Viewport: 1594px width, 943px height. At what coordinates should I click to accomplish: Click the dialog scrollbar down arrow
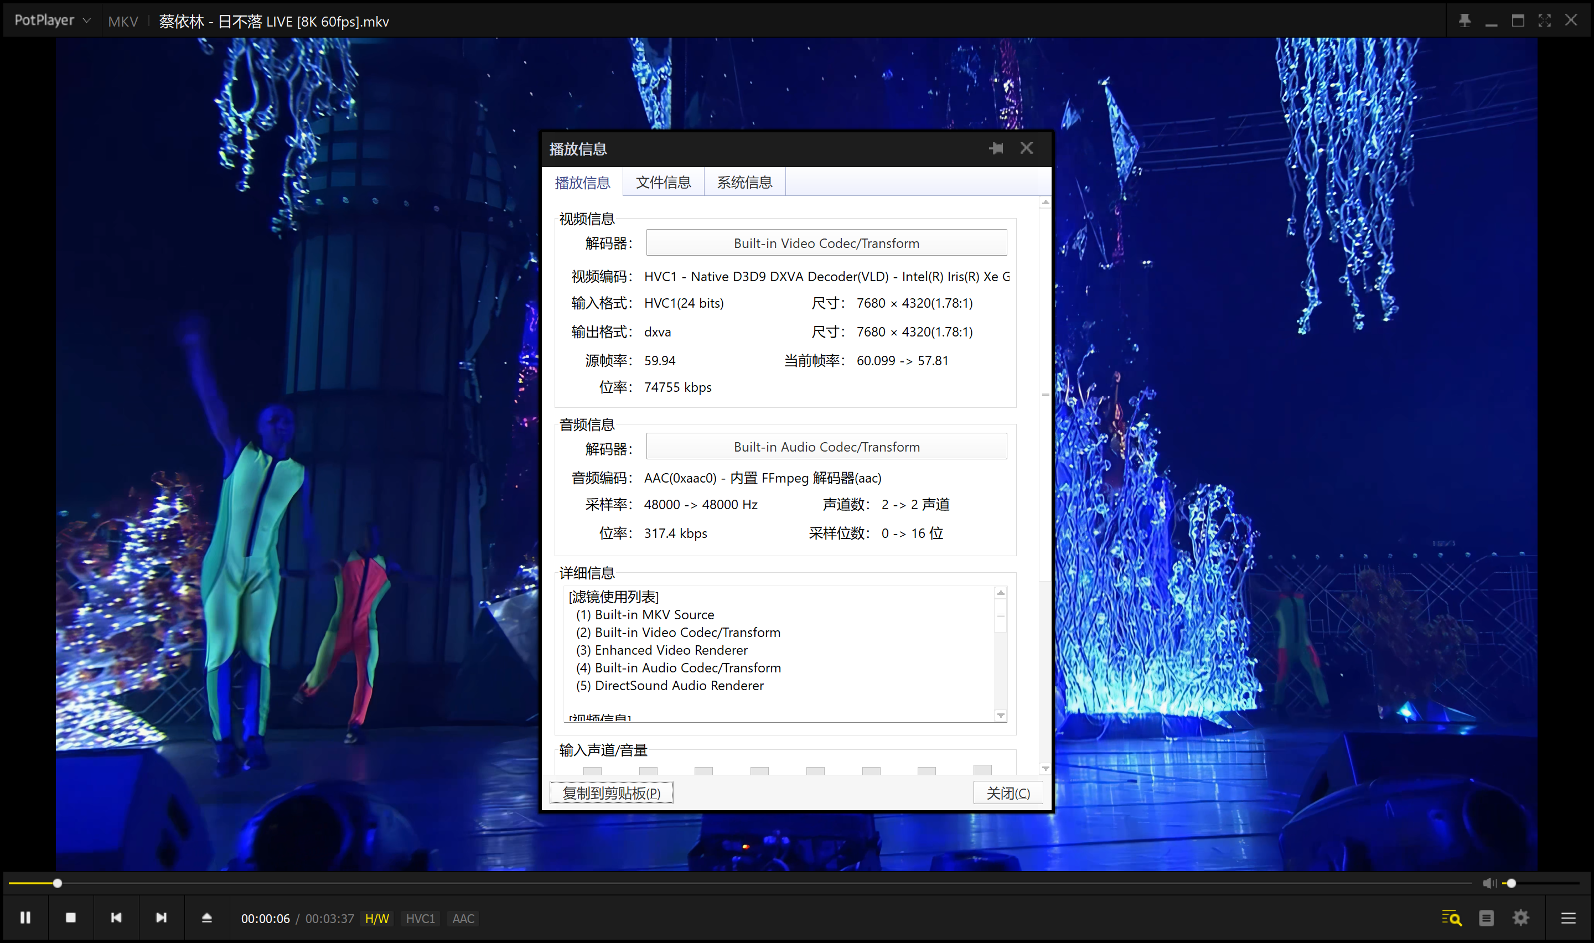pos(1045,768)
